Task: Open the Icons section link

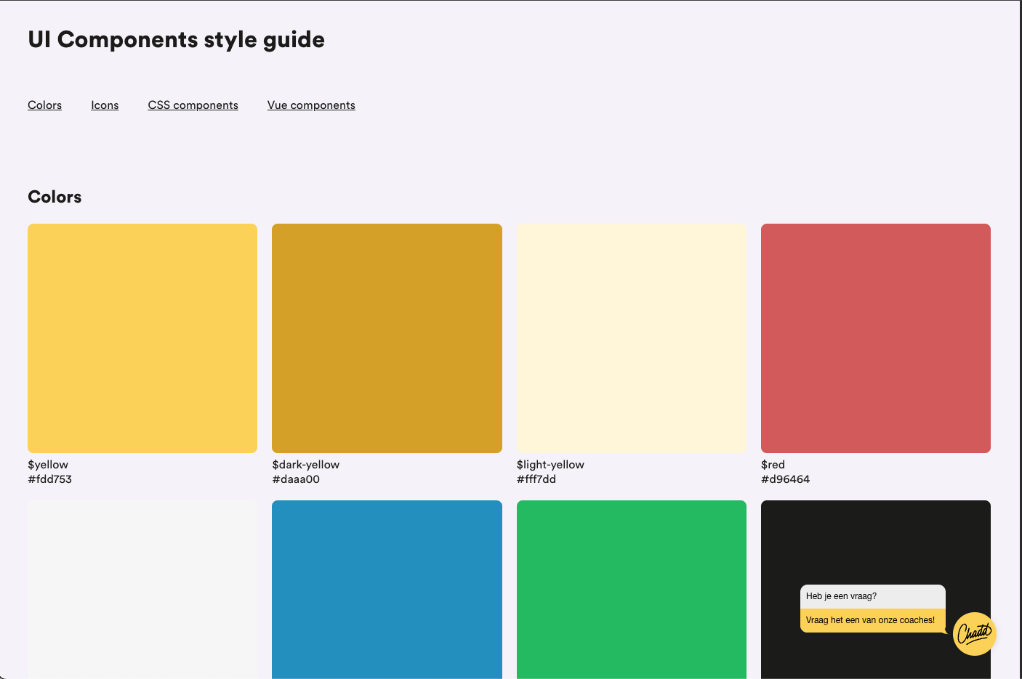Action: [105, 105]
